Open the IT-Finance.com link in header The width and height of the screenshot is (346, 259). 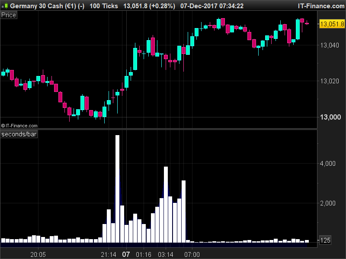321,6
